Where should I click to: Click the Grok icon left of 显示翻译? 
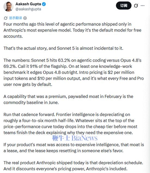pos(6,18)
